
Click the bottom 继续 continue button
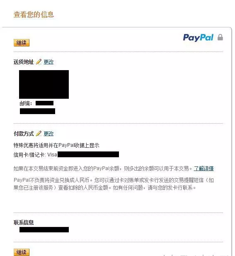click(22, 252)
